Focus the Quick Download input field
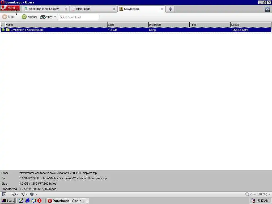This screenshot has height=204, width=272. coord(78,17)
